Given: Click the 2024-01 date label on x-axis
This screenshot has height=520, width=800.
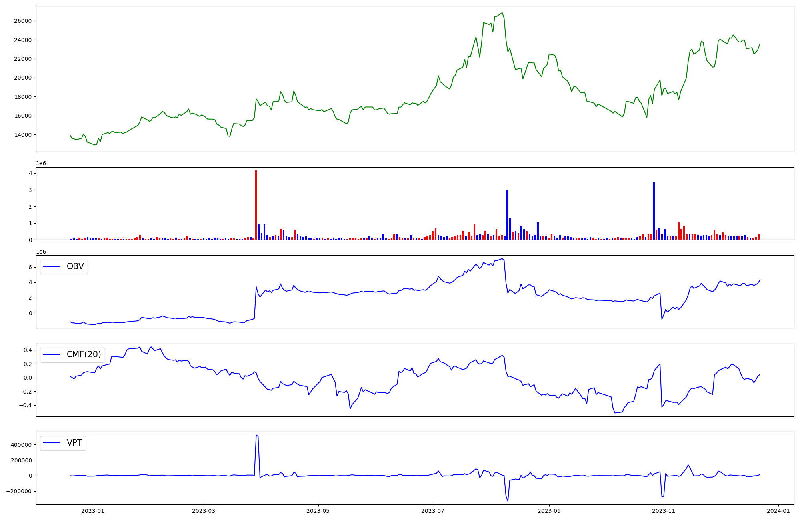Looking at the screenshot, I should [x=778, y=511].
